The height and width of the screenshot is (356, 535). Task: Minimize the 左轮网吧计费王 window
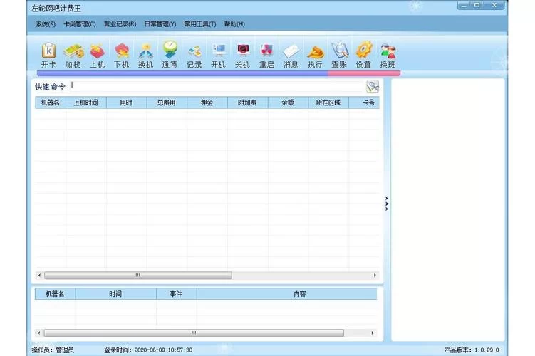click(463, 6)
